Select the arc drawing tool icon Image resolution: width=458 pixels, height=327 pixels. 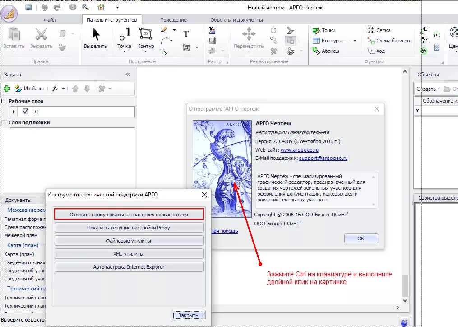(164, 40)
